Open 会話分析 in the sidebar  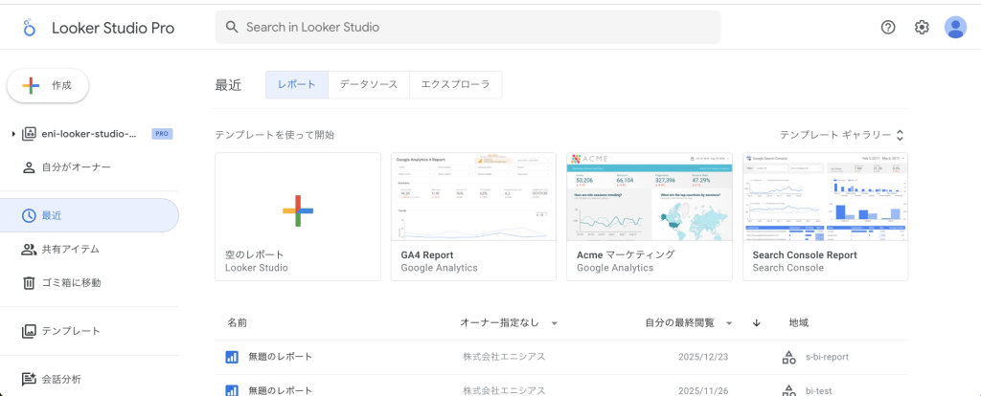pyautogui.click(x=89, y=379)
